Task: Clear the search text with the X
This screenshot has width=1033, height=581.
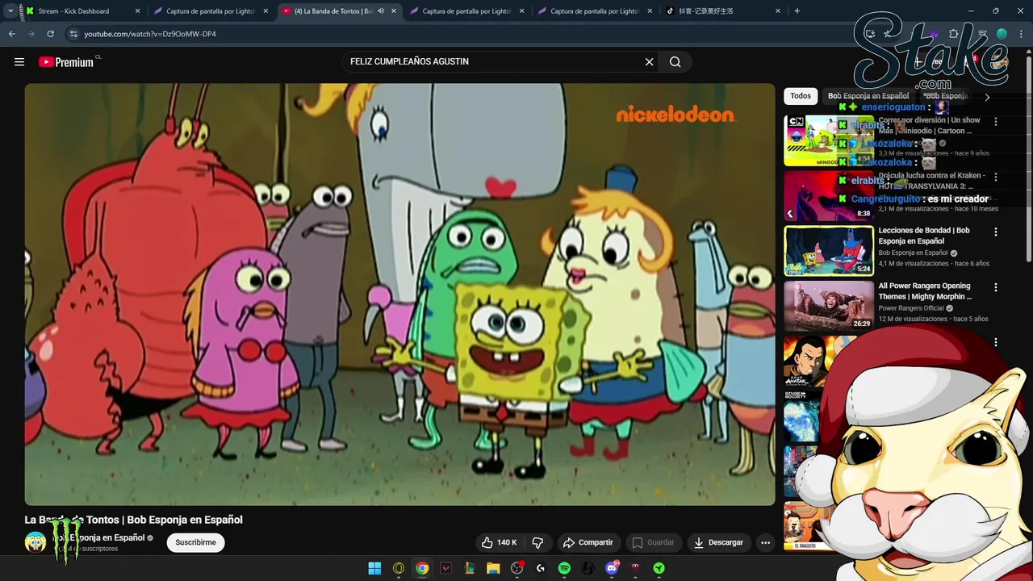Action: [x=649, y=62]
